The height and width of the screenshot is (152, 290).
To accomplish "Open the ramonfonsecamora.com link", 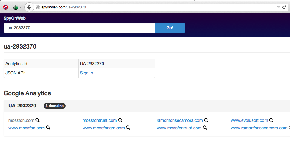I will tap(180, 120).
